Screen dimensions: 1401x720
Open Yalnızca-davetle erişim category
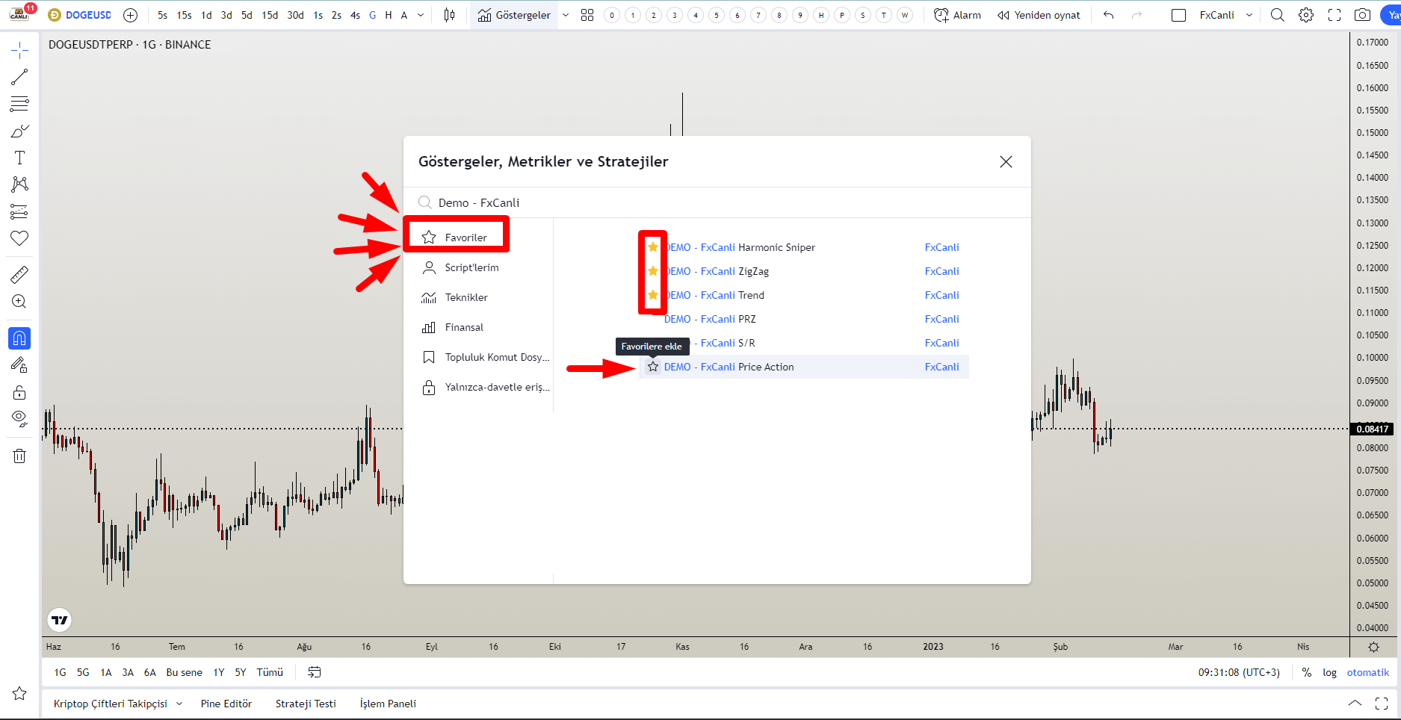(x=486, y=387)
